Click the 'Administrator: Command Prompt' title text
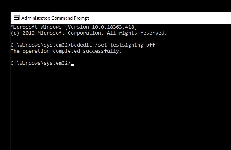 55,18
